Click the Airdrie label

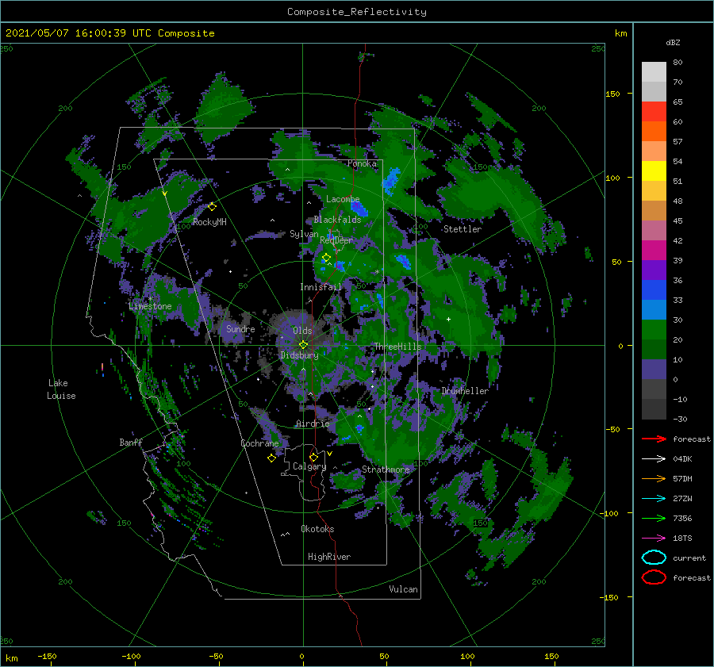pos(313,424)
